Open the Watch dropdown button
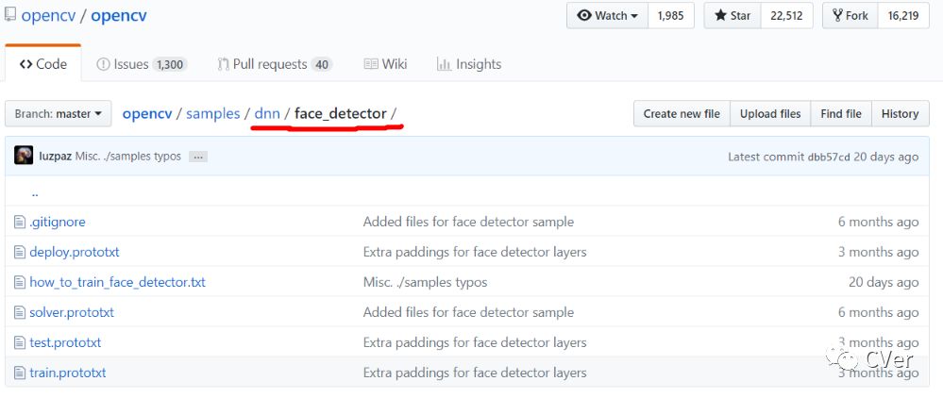 click(607, 16)
